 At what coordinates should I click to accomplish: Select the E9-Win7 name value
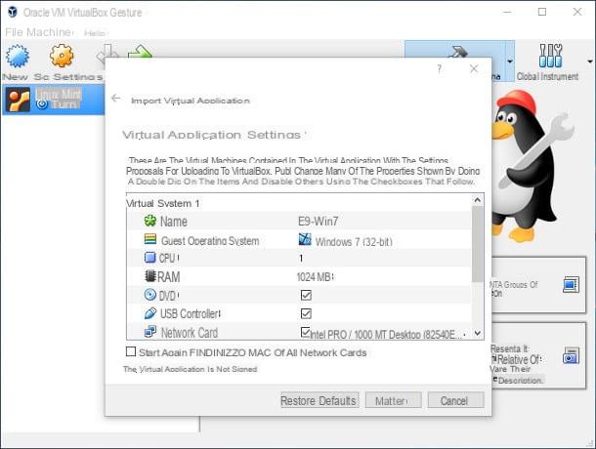(x=319, y=221)
